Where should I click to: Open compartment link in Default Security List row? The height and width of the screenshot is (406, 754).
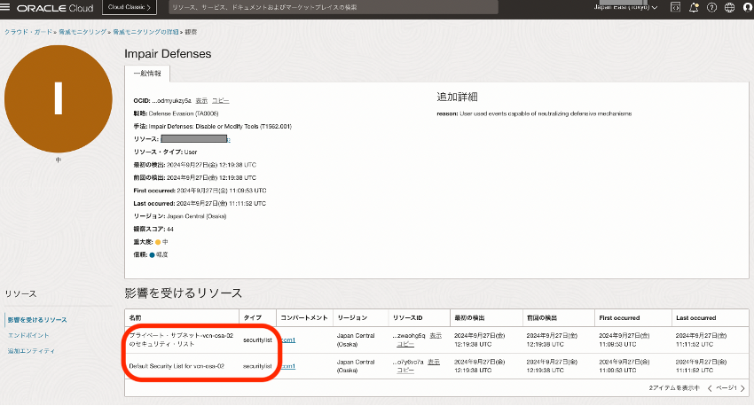point(288,366)
